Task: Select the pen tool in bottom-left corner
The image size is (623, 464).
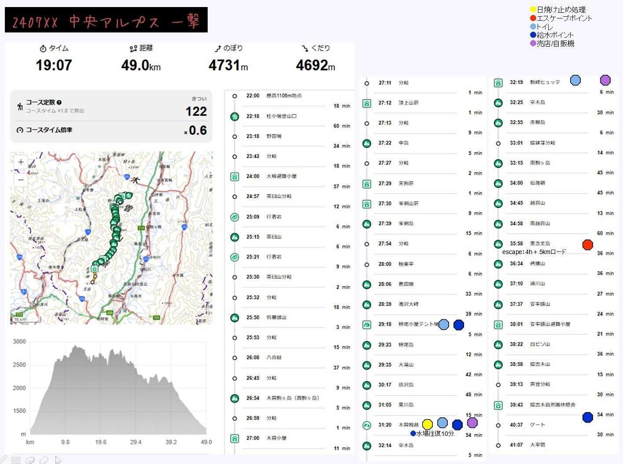Action: point(3,460)
